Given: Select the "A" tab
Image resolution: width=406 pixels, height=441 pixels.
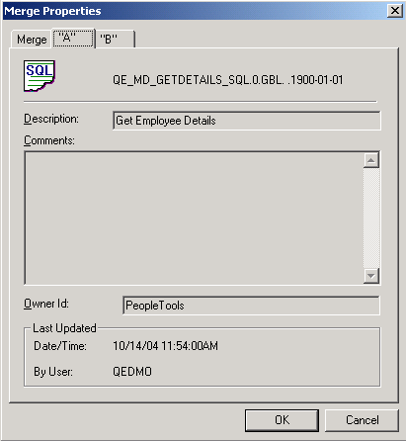Looking at the screenshot, I should (73, 39).
